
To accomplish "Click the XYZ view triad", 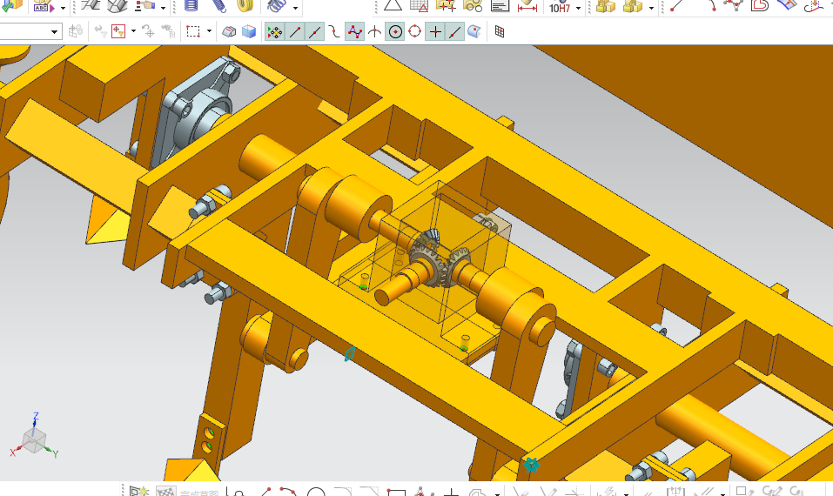I will [x=33, y=437].
